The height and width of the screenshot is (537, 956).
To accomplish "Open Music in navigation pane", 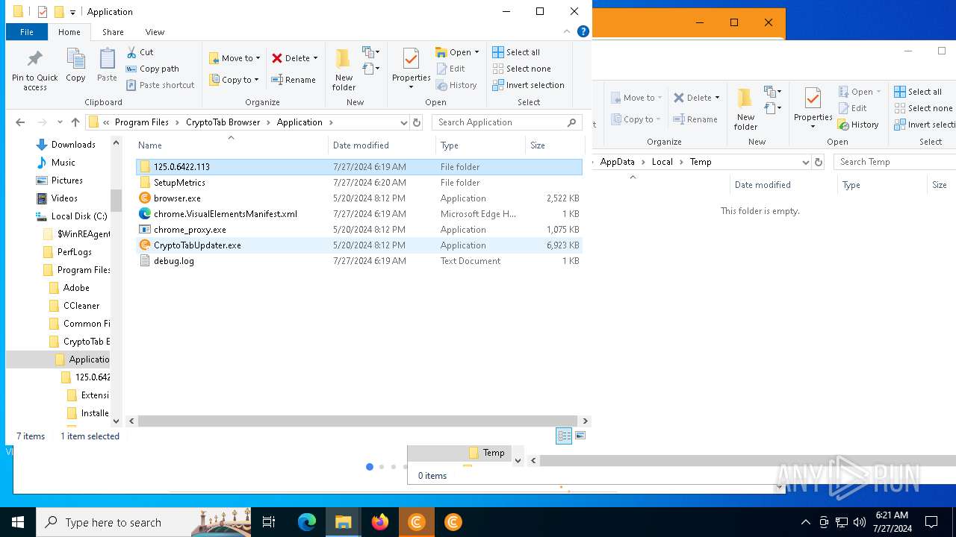I will (x=63, y=163).
